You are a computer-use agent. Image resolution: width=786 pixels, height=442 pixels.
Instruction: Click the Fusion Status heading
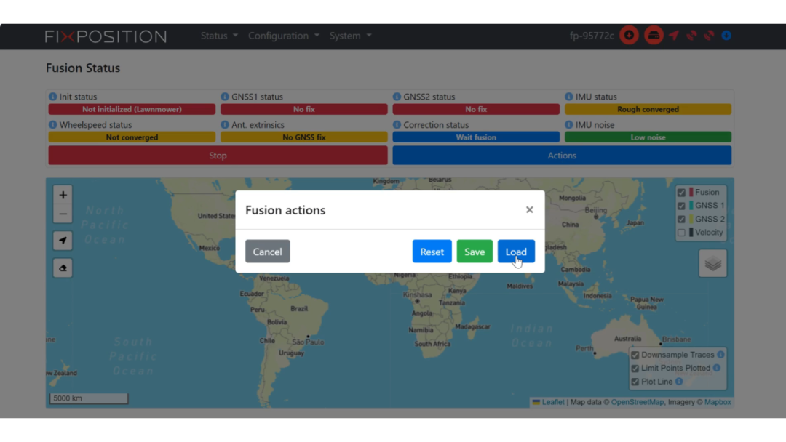83,68
